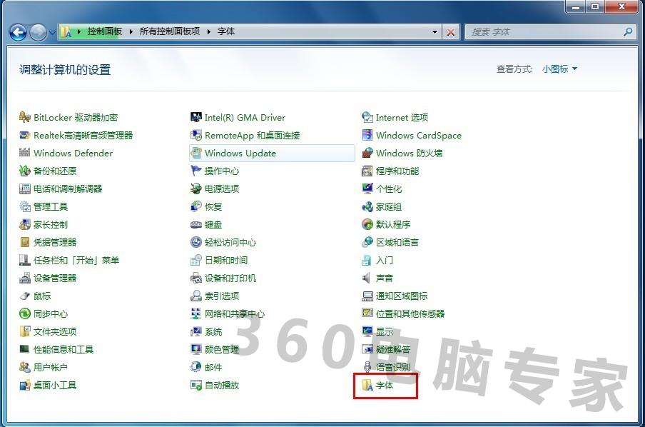The image size is (645, 427).
Task: Click the 默认程序 icon
Action: [367, 224]
